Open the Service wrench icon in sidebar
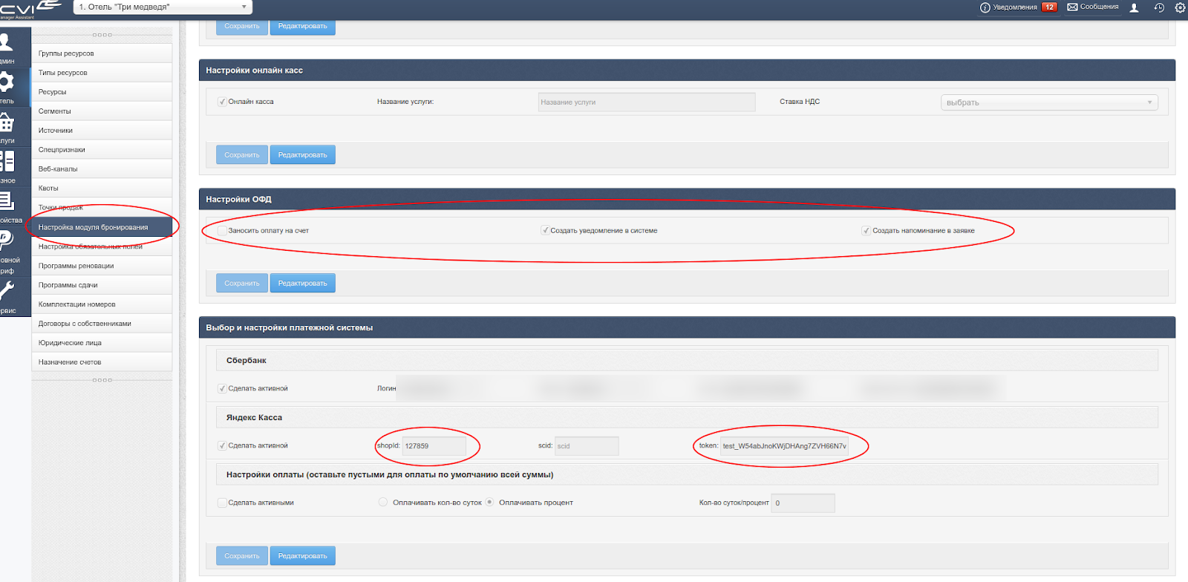 click(7, 291)
